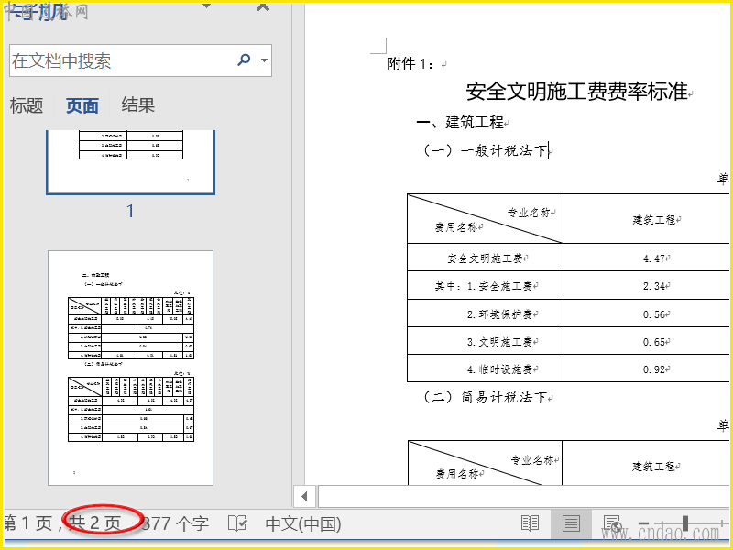Click the horizontal scrollbar left arrow
This screenshot has width=733, height=550.
[x=305, y=496]
